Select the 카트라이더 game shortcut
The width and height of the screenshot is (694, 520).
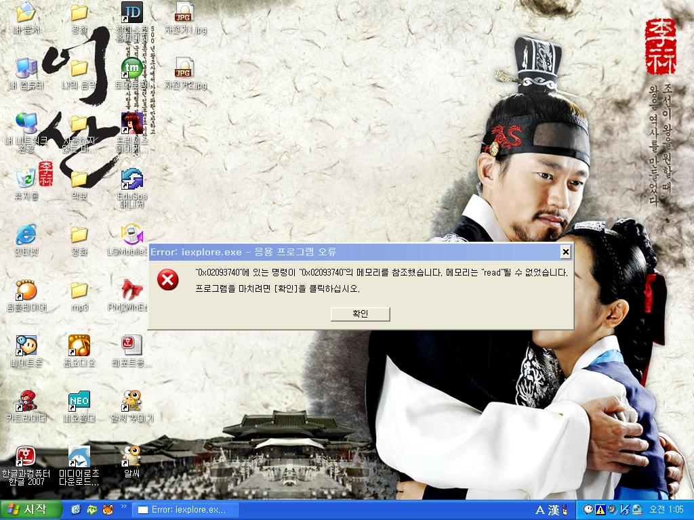tap(26, 406)
